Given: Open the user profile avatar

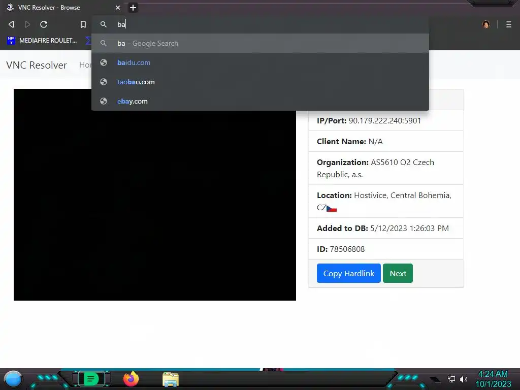Looking at the screenshot, I should point(486,24).
